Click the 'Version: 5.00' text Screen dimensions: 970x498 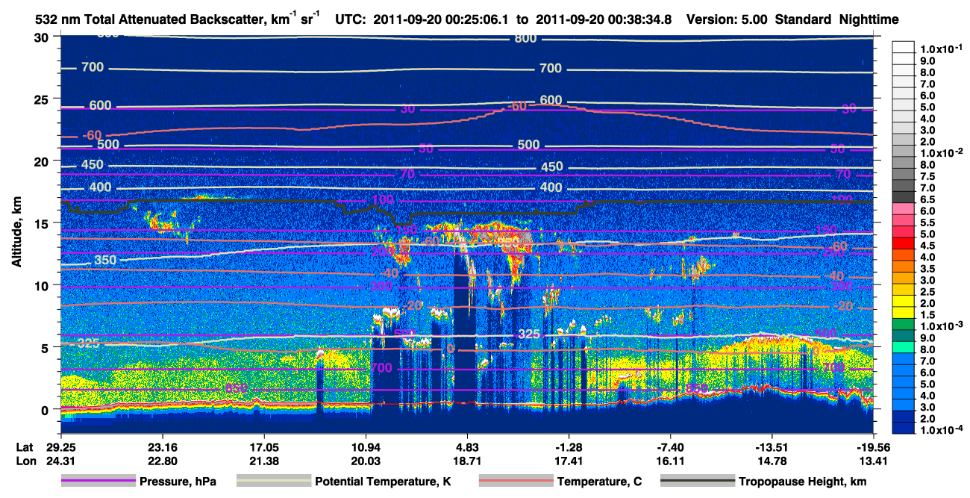pos(726,19)
